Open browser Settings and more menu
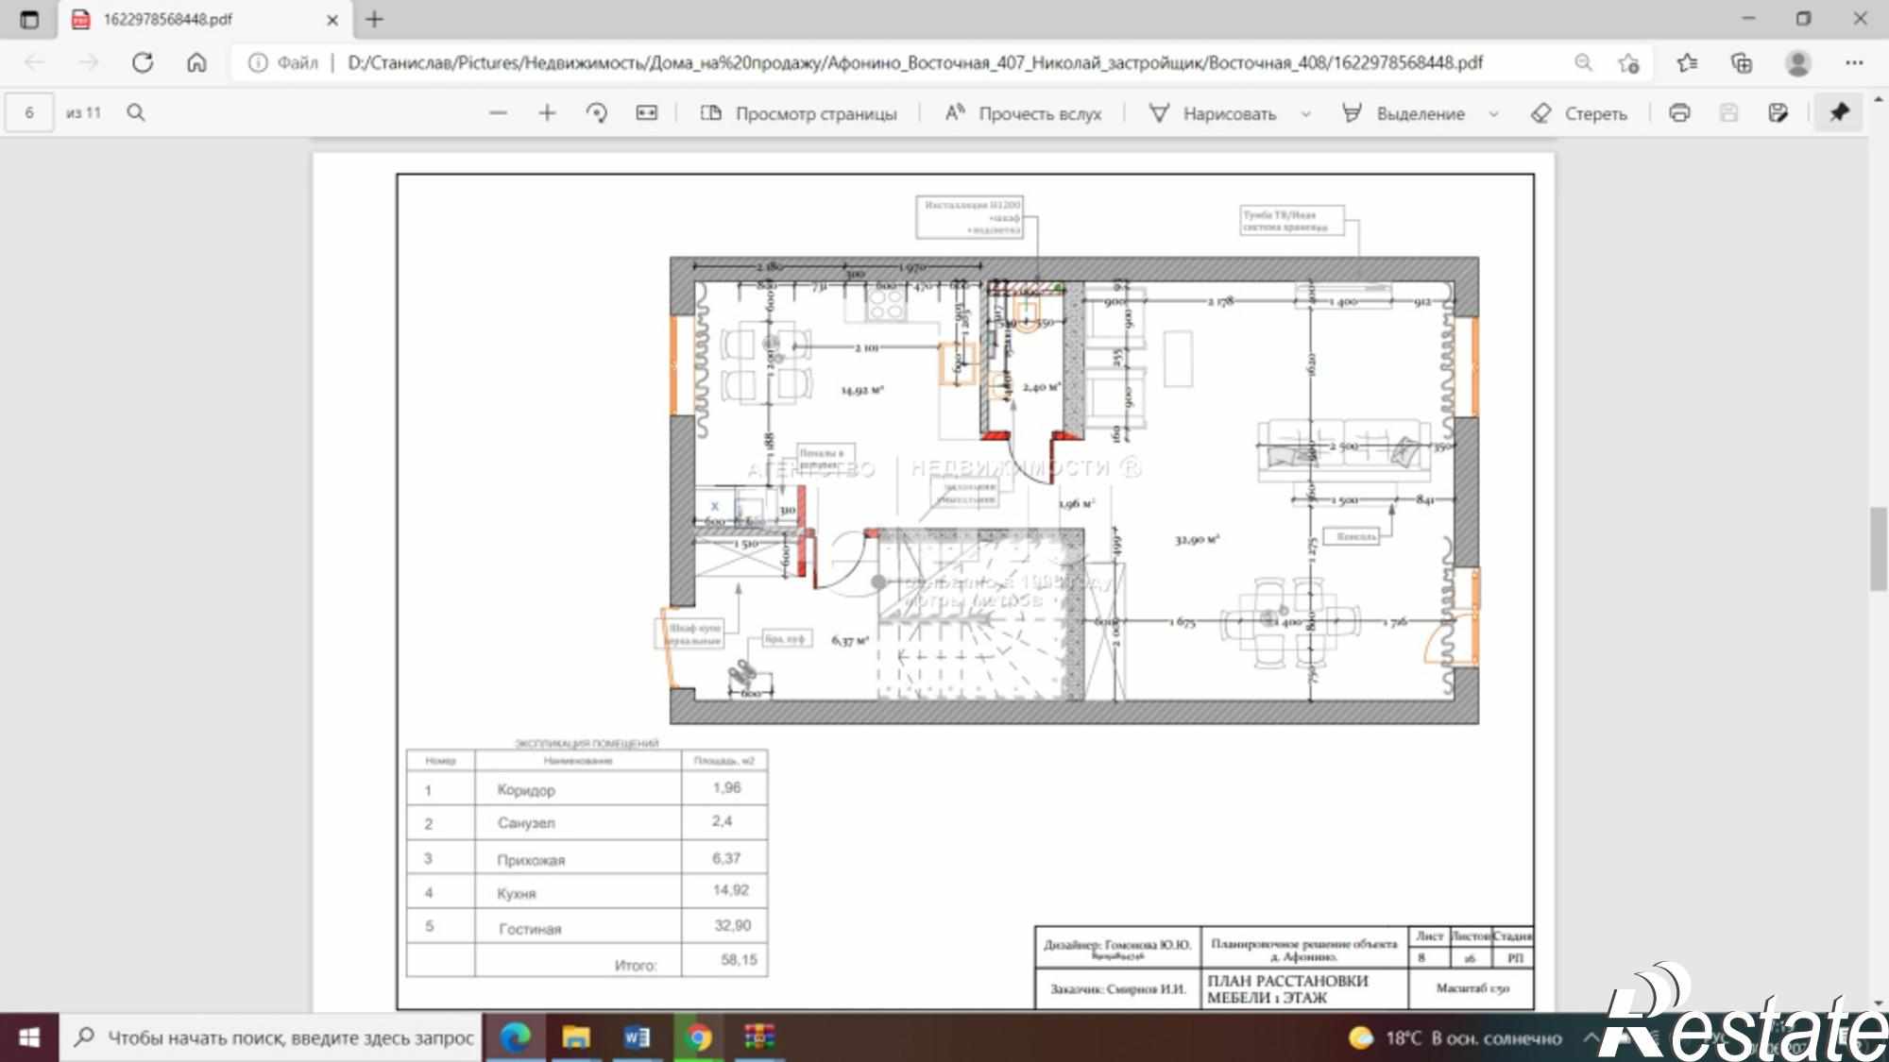 pyautogui.click(x=1854, y=62)
